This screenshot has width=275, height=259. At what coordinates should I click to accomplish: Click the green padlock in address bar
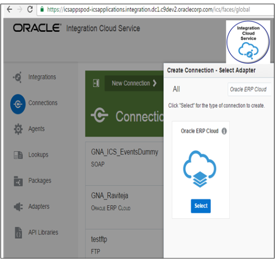(42, 9)
